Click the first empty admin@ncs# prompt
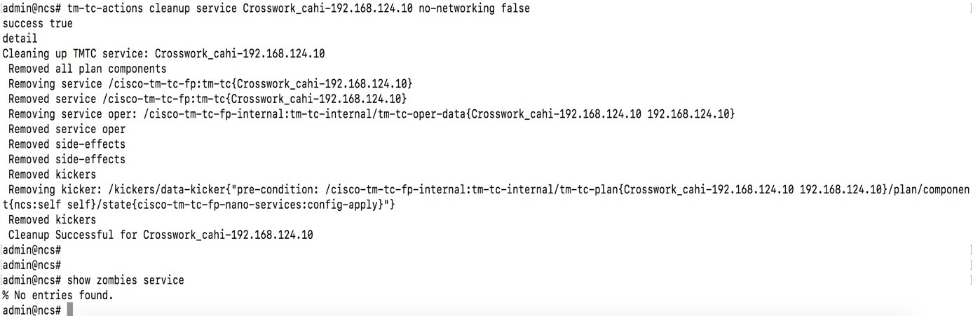The width and height of the screenshot is (973, 316). pos(32,250)
